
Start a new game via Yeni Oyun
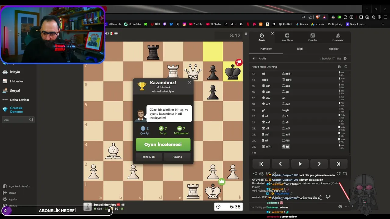point(287,37)
